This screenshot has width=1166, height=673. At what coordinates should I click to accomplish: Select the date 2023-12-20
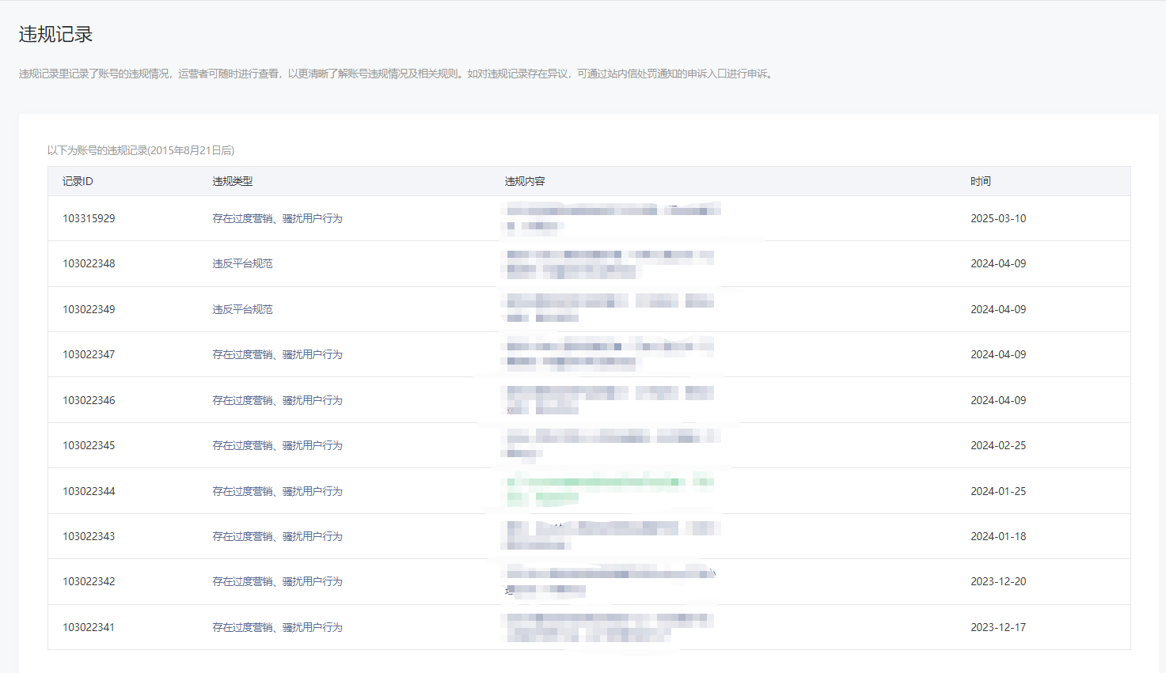997,581
